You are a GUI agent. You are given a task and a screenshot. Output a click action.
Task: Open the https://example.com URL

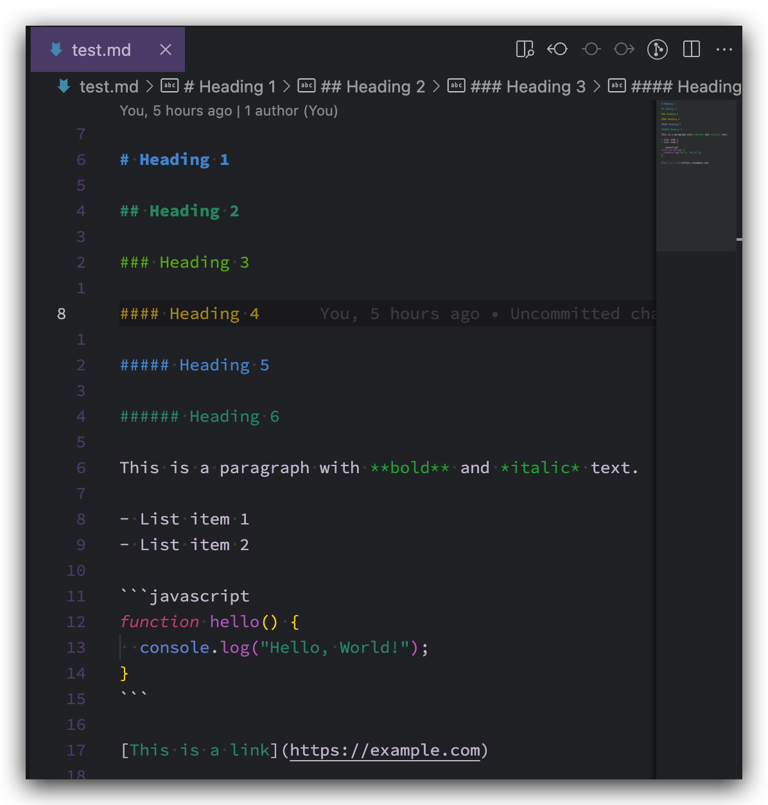pos(385,750)
